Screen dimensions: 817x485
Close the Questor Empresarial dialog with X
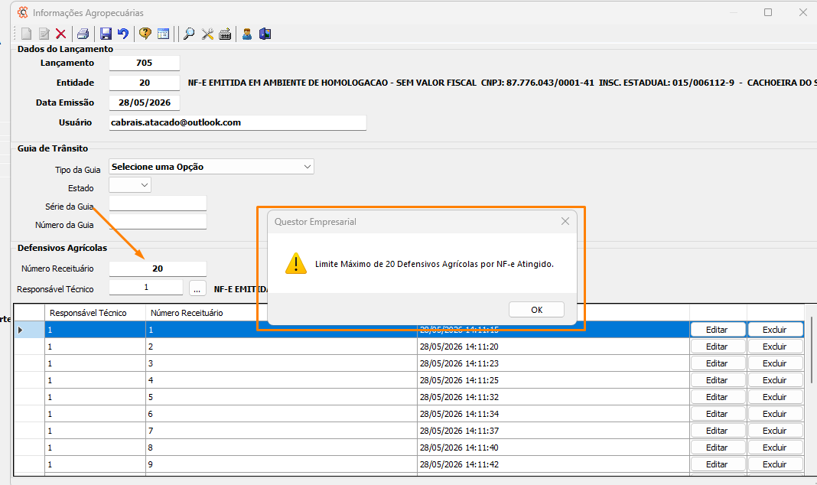565,221
